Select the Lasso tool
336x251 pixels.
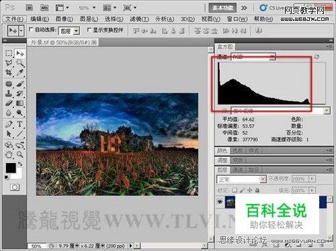click(x=9, y=63)
